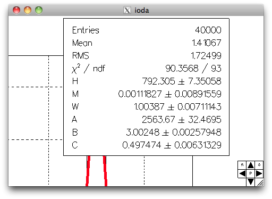The height and width of the screenshot is (199, 272).
Task: Minimize the ioda window with yellow button
Action: click(28, 10)
